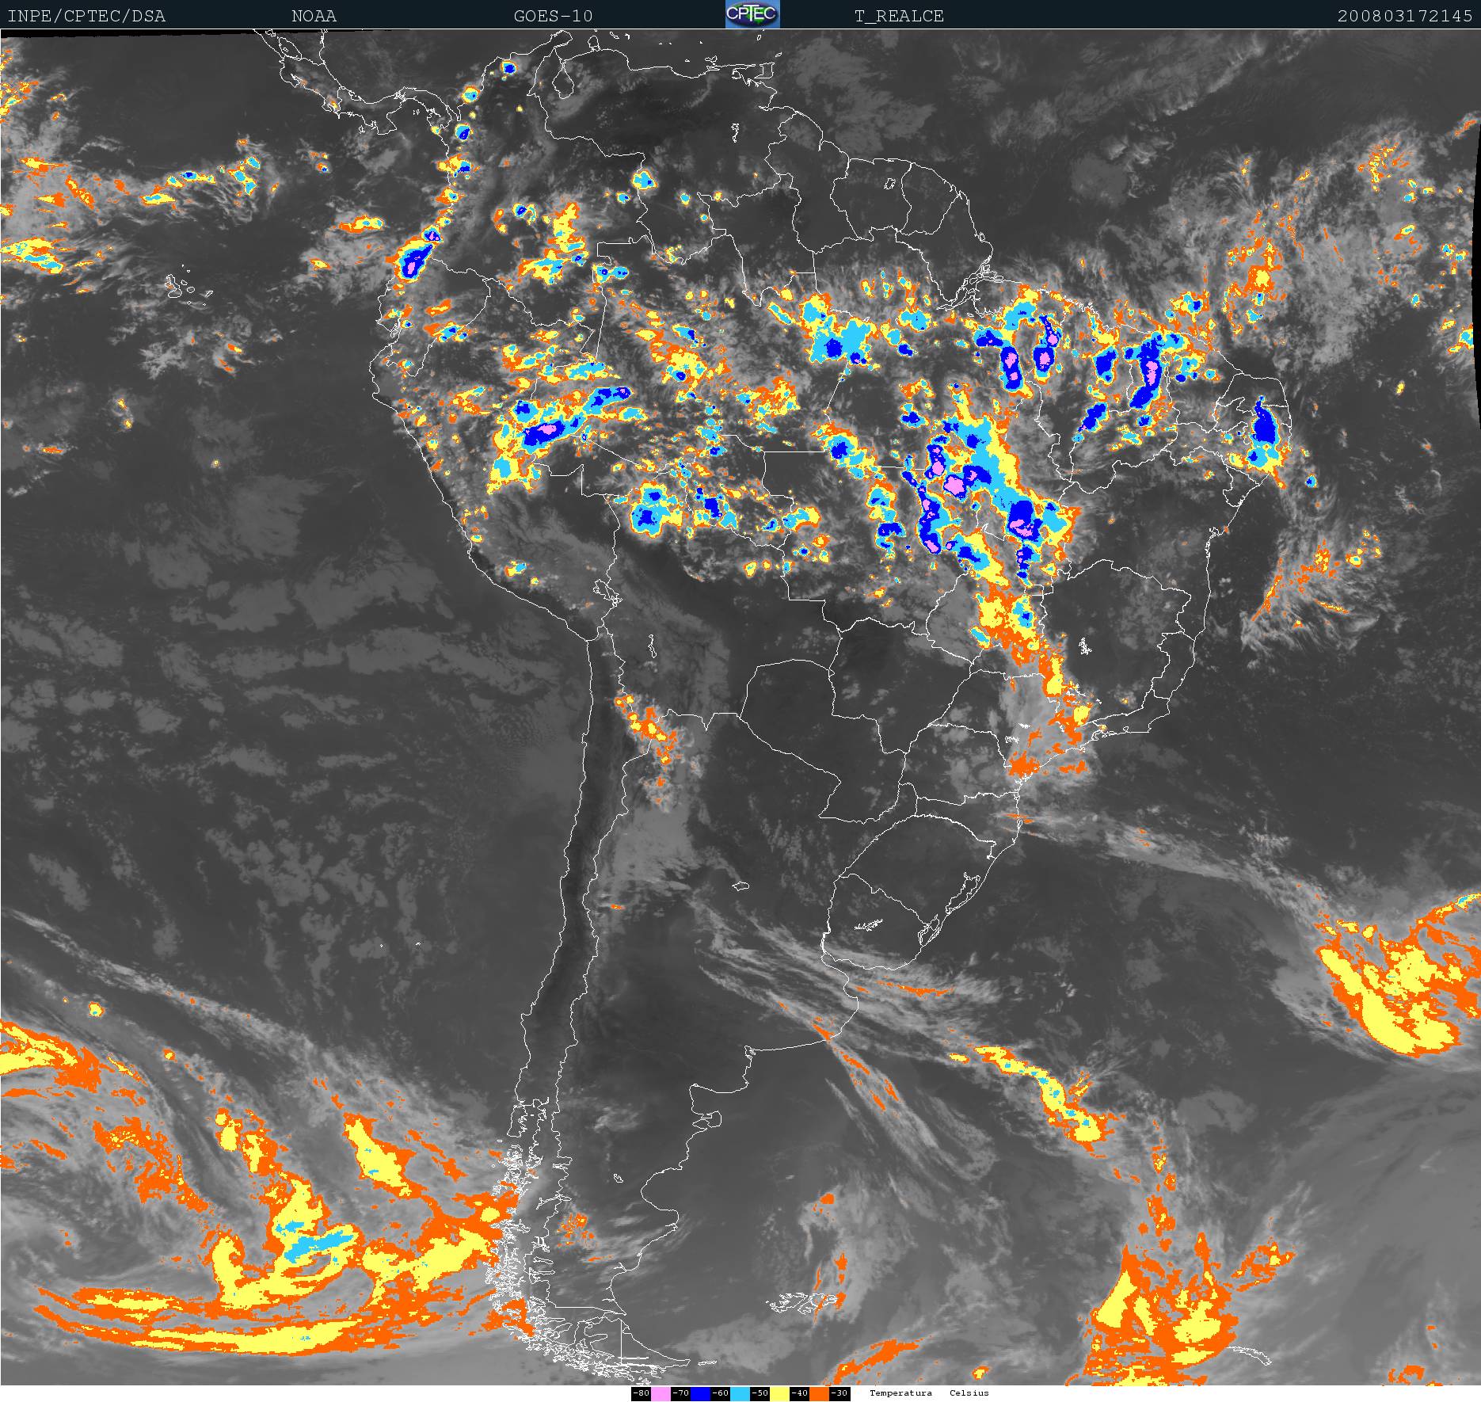Click the T_REALCE product label
The height and width of the screenshot is (1402, 1481).
point(899,16)
